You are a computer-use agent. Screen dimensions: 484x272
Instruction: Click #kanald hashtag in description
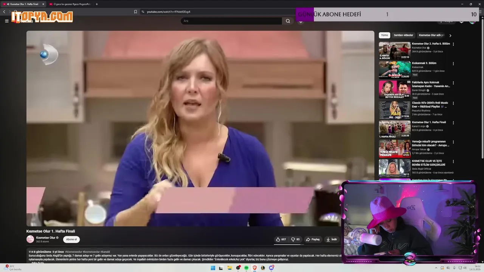pyautogui.click(x=105, y=252)
